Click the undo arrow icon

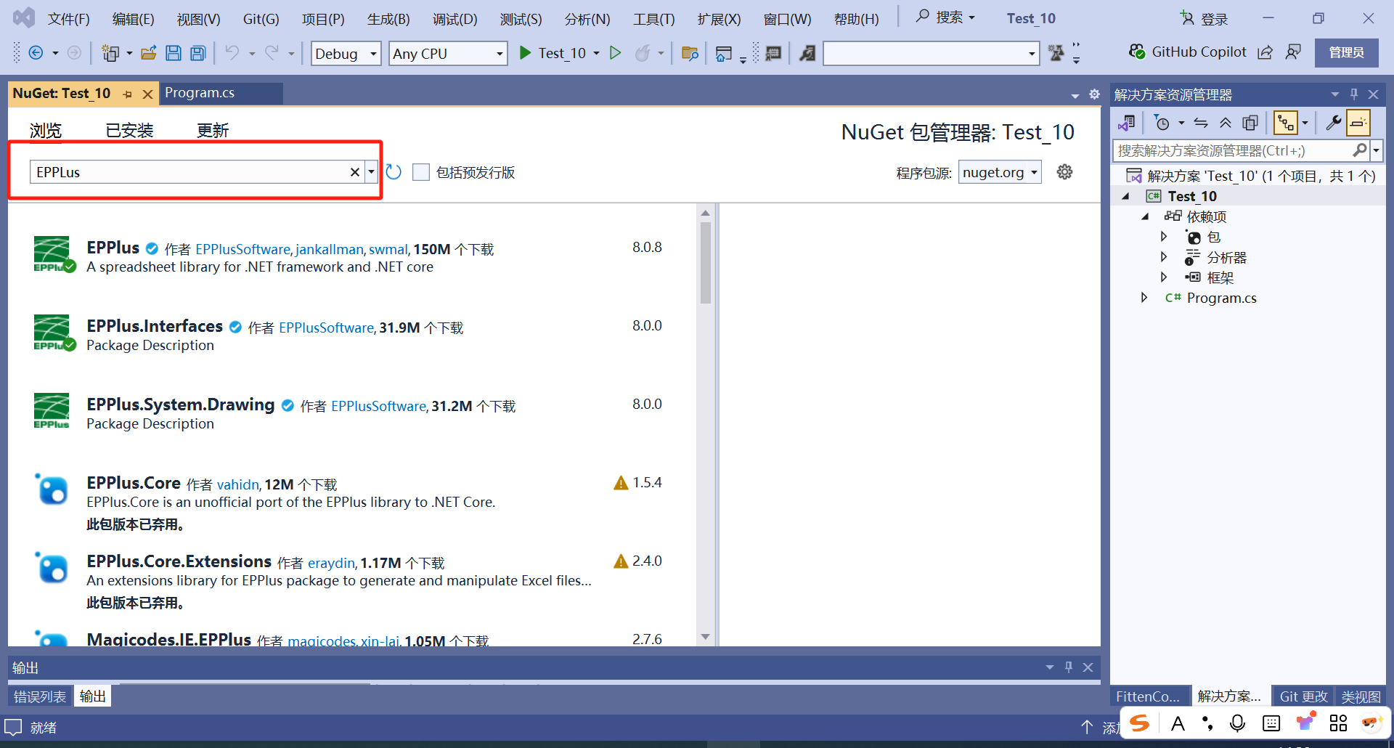point(232,52)
